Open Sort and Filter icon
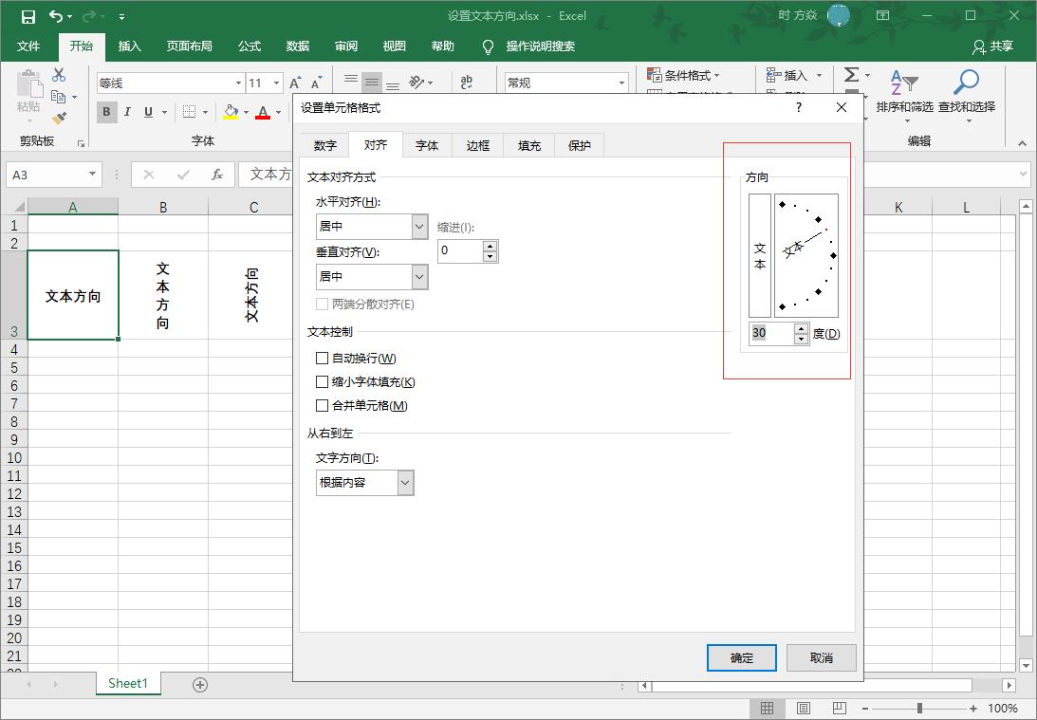This screenshot has width=1037, height=720. point(903,83)
